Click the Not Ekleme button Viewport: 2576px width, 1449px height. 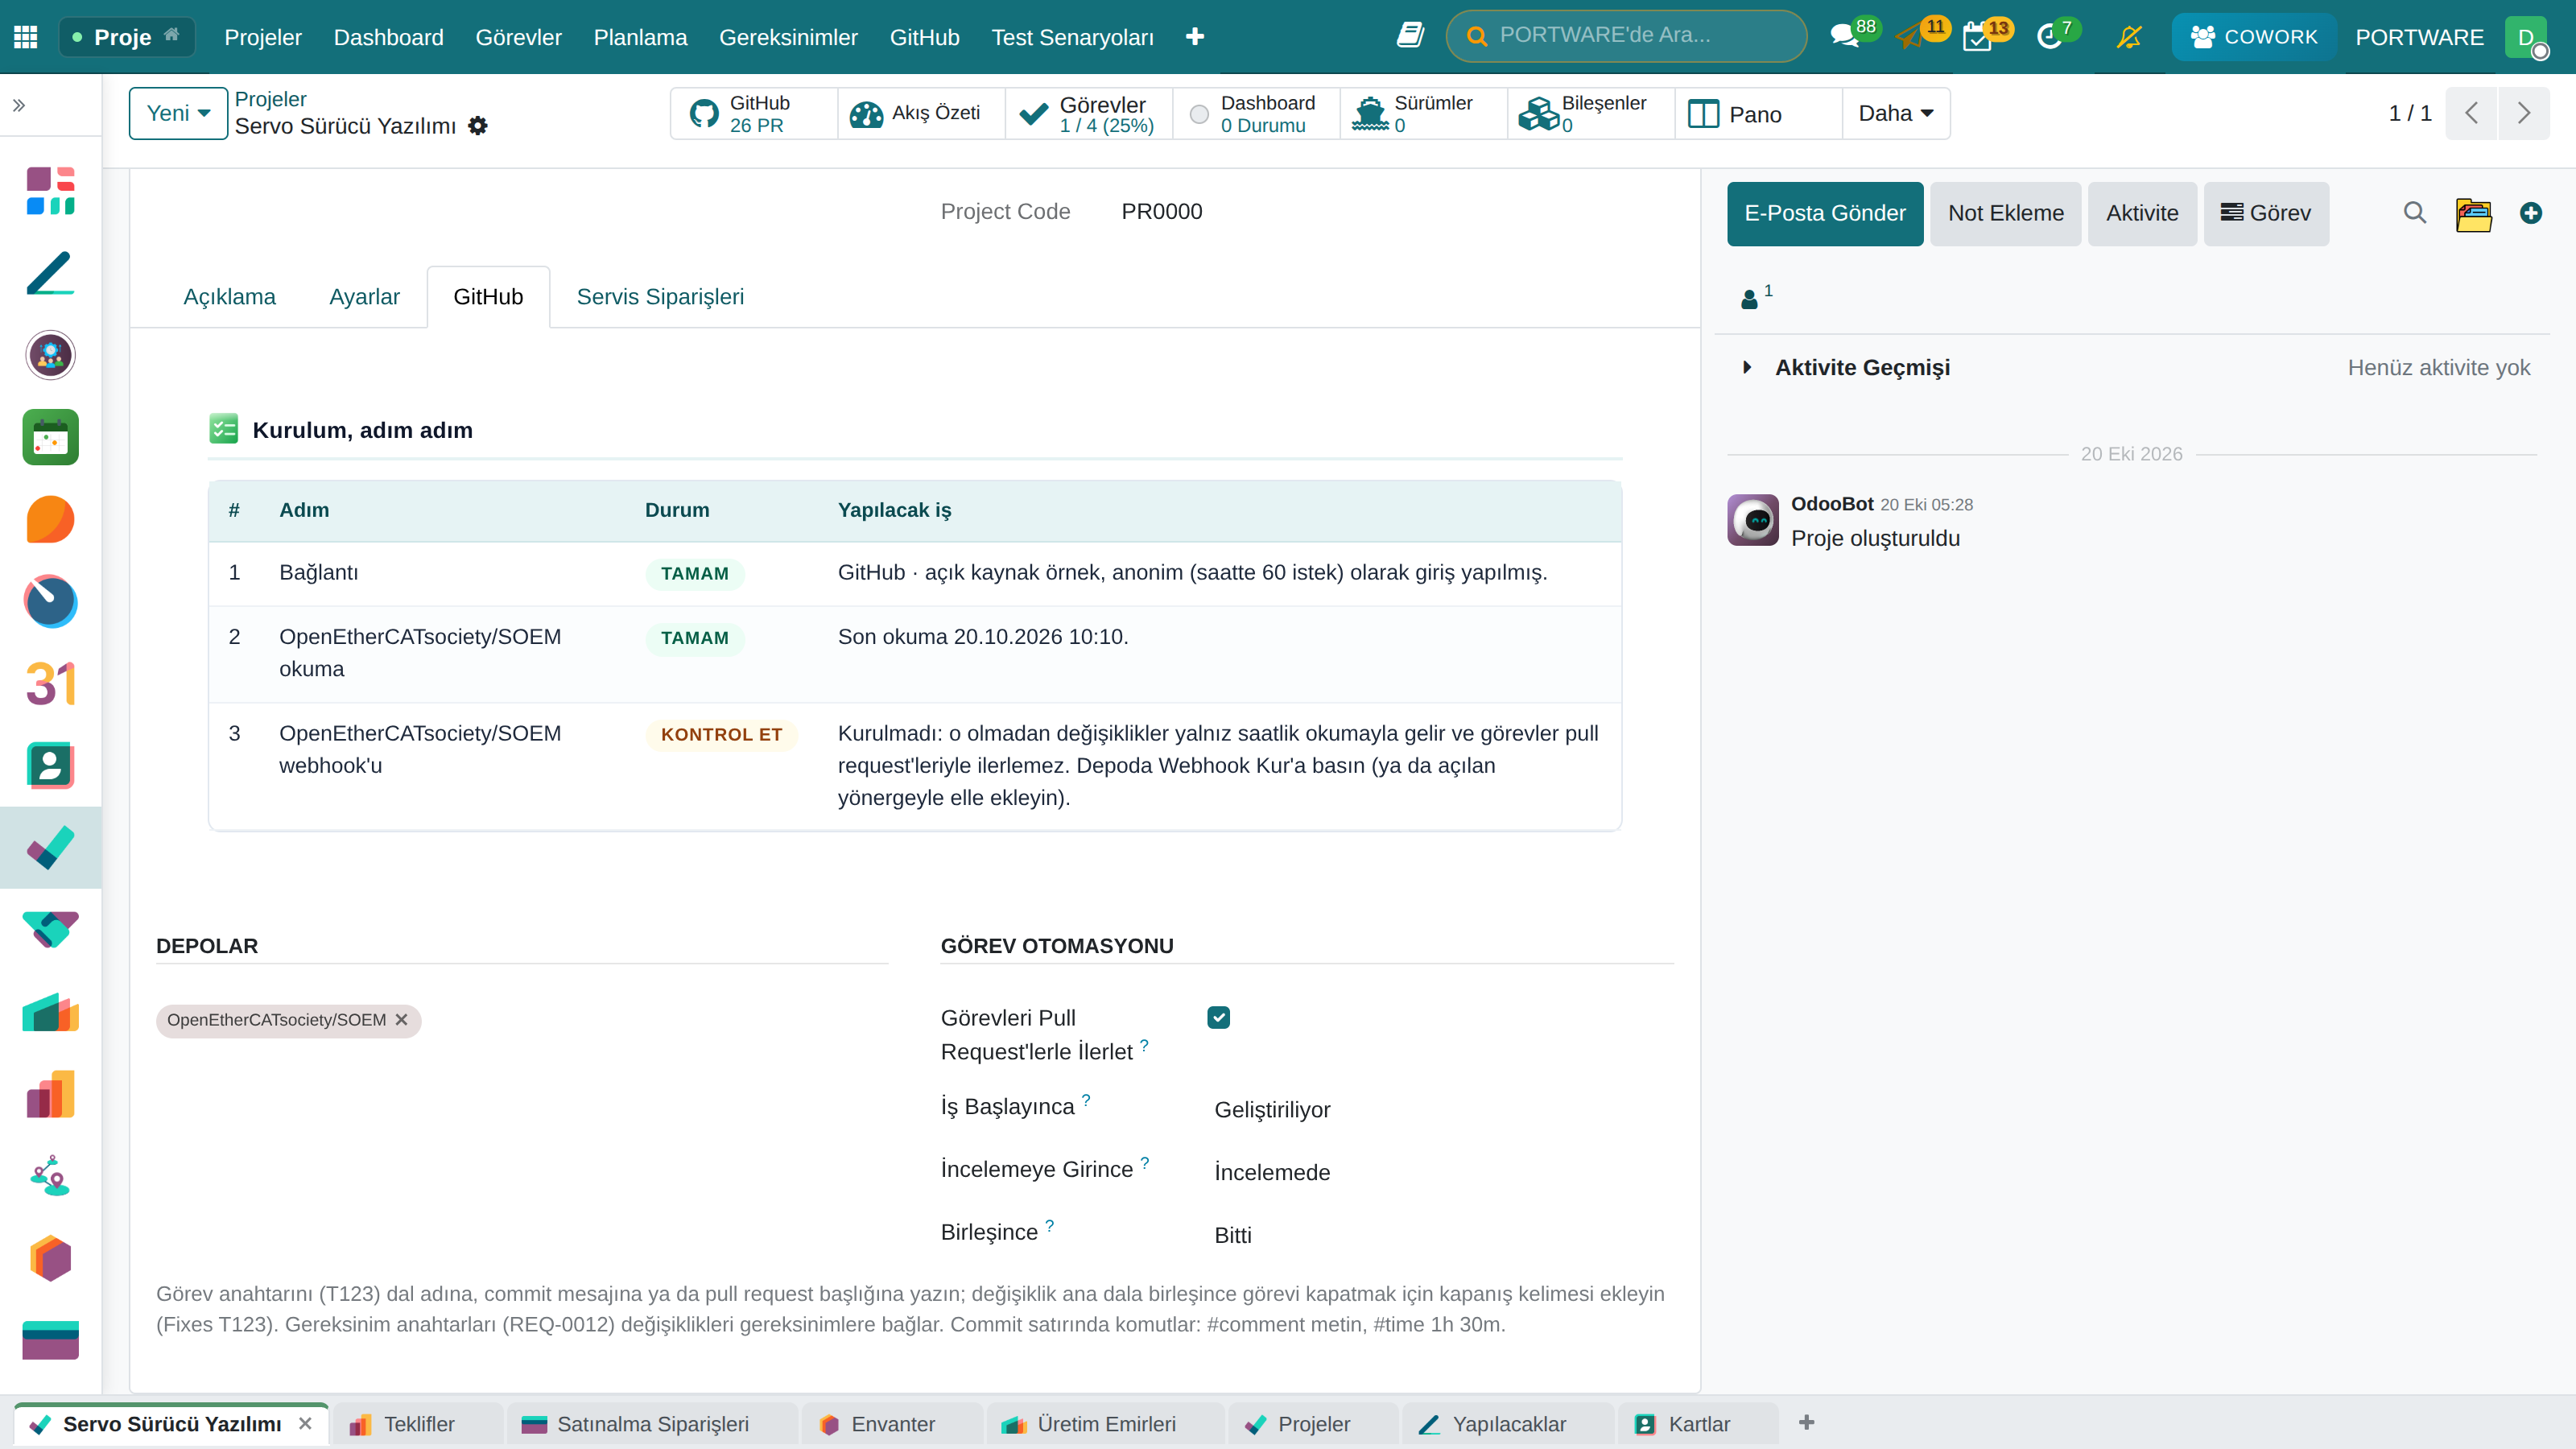(x=2005, y=213)
